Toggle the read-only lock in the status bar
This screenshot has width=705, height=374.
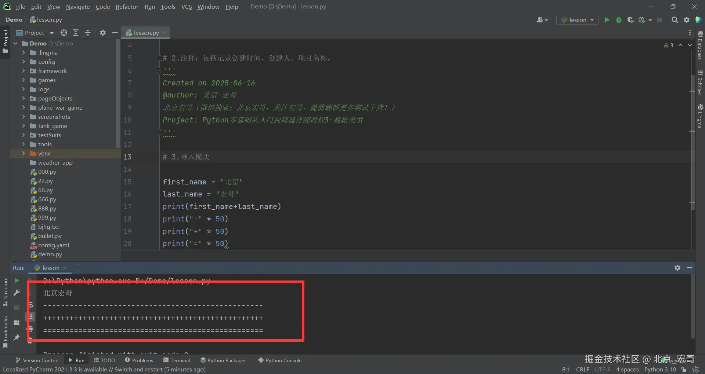[684, 369]
